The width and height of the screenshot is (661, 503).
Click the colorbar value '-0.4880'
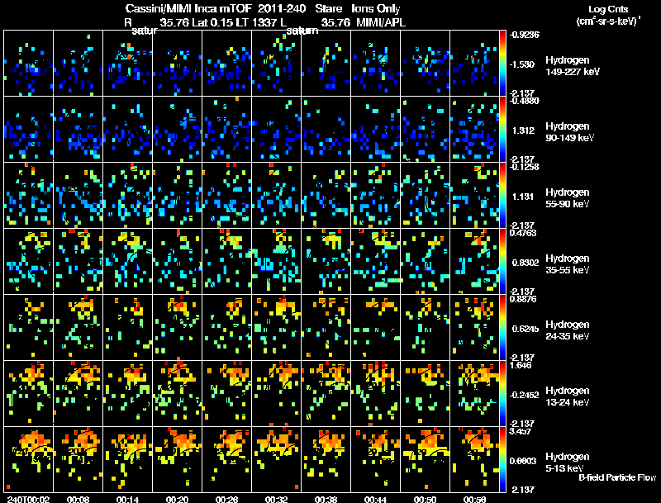(x=524, y=101)
